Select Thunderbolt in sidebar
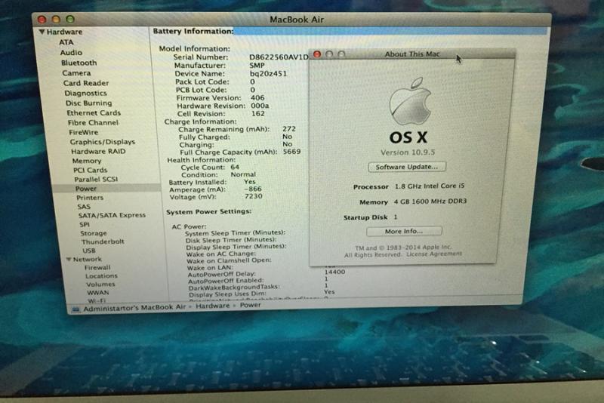 point(103,241)
